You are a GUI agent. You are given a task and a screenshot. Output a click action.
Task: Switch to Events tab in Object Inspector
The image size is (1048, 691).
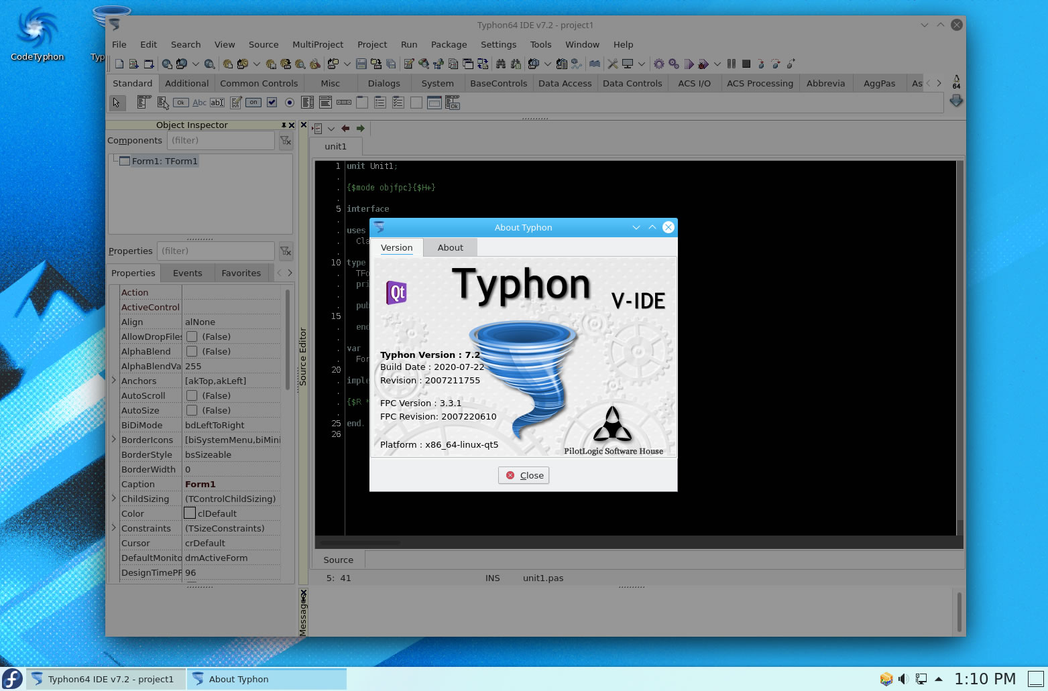tap(188, 273)
